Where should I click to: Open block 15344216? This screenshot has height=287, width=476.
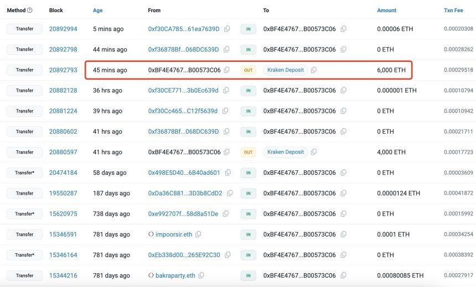pos(63,275)
